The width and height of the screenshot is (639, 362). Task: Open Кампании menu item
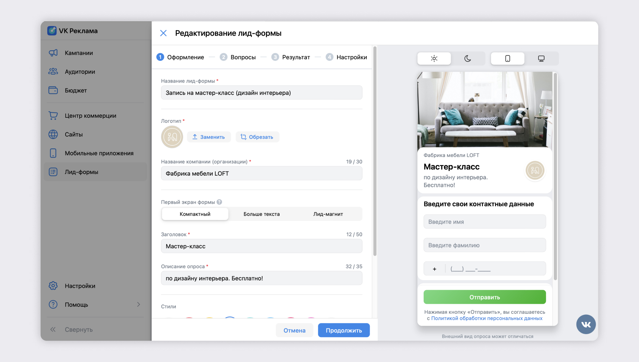click(x=95, y=53)
